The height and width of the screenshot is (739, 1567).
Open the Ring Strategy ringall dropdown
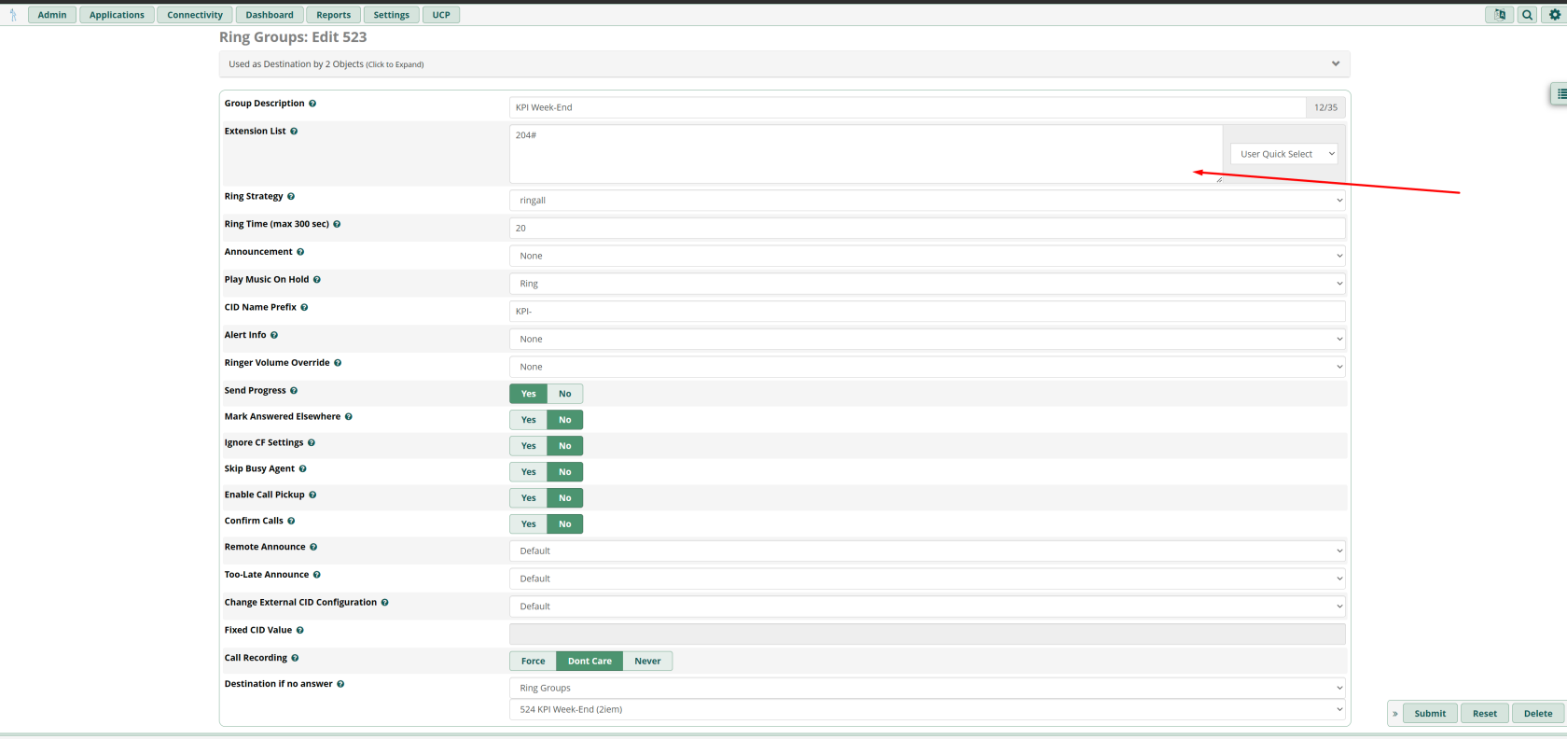927,201
